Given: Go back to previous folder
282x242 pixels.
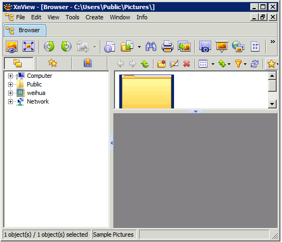Looking at the screenshot, I should [x=120, y=64].
